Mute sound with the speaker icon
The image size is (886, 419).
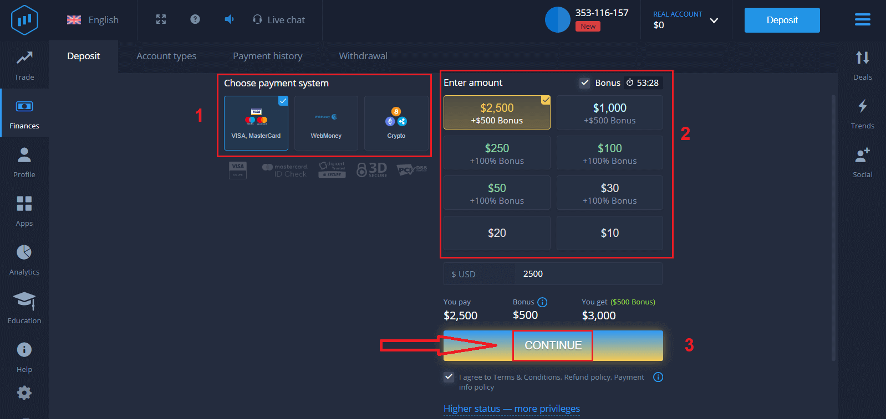pyautogui.click(x=229, y=19)
